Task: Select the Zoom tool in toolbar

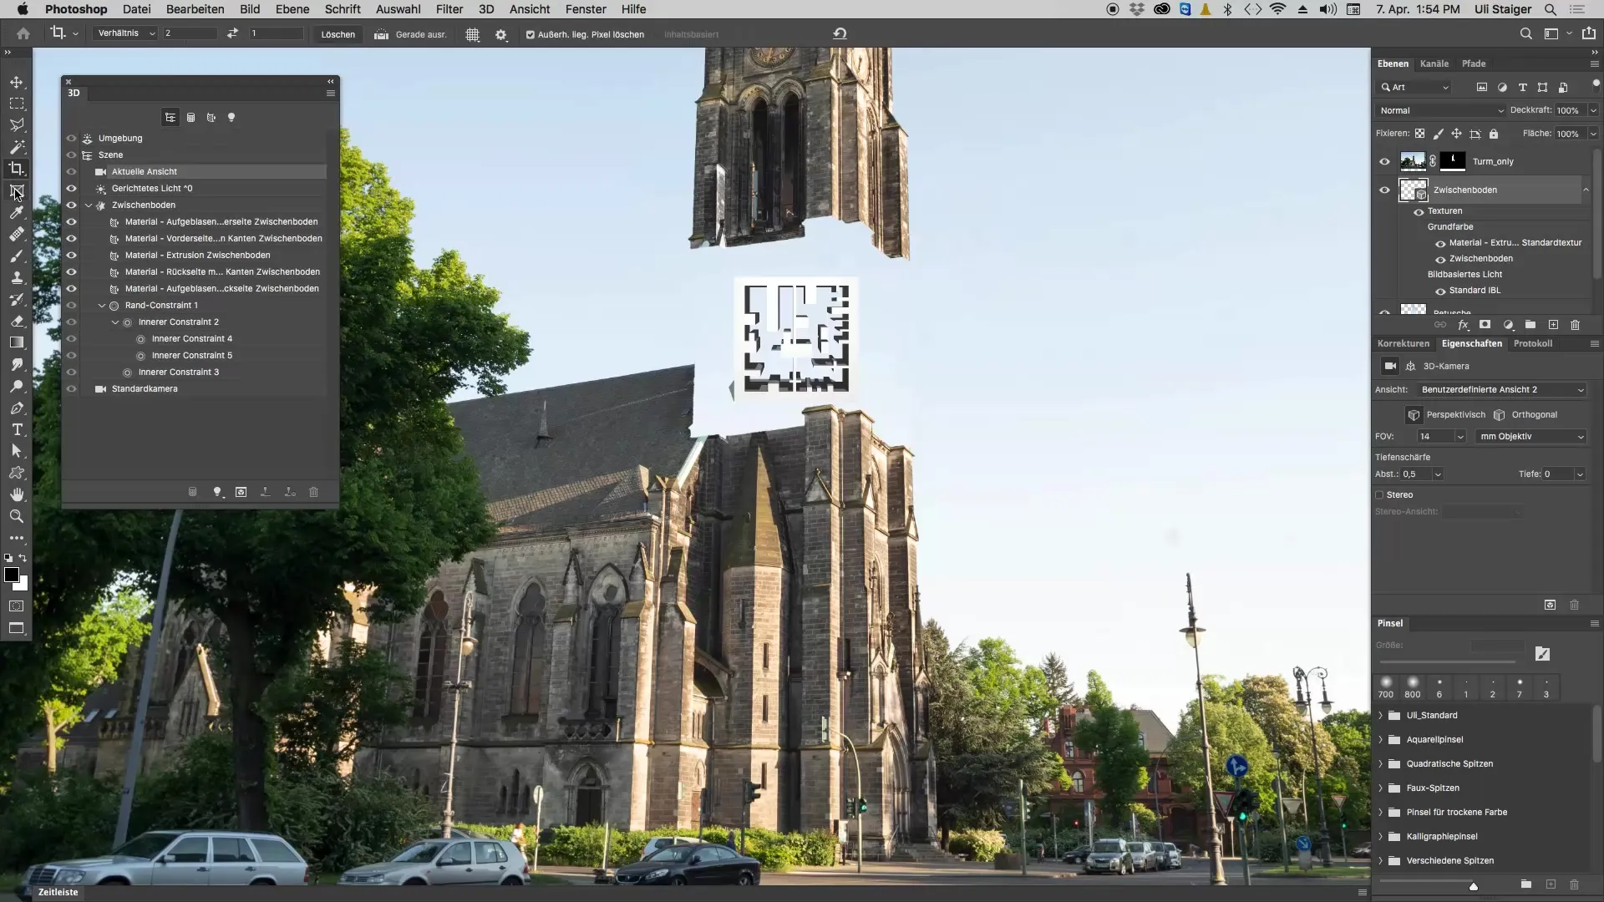Action: click(17, 516)
